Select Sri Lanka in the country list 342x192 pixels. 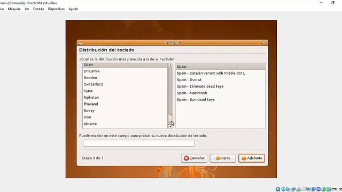coord(125,71)
